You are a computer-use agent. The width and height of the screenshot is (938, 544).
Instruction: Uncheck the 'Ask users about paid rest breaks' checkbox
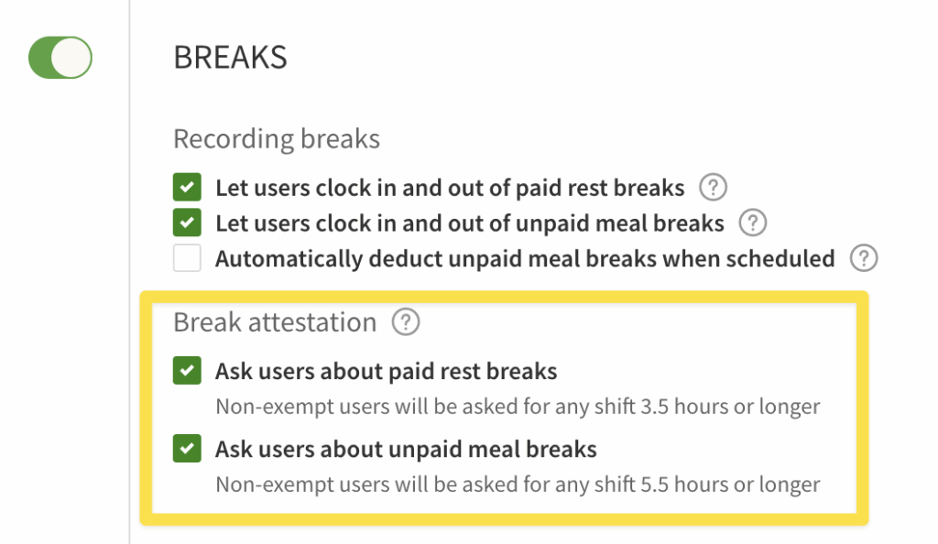(x=187, y=372)
